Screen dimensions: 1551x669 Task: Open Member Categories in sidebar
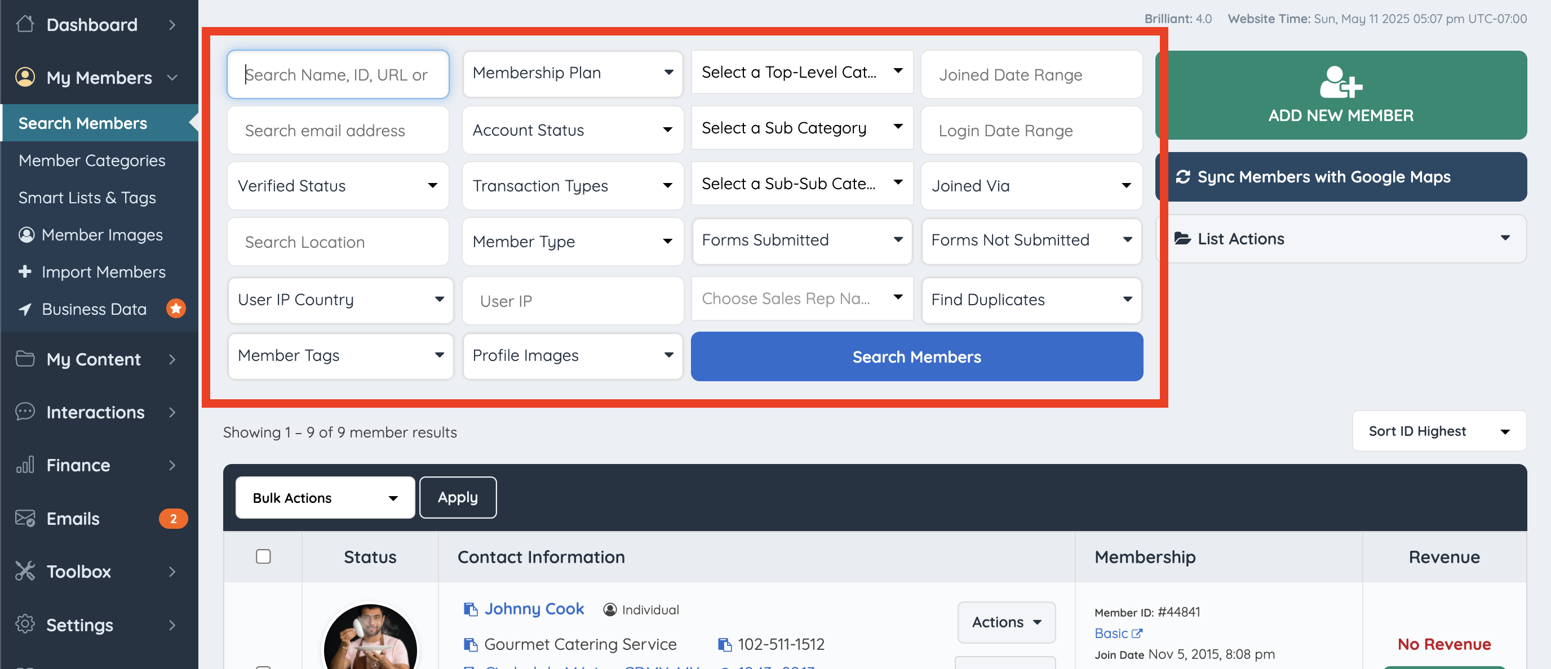(92, 160)
